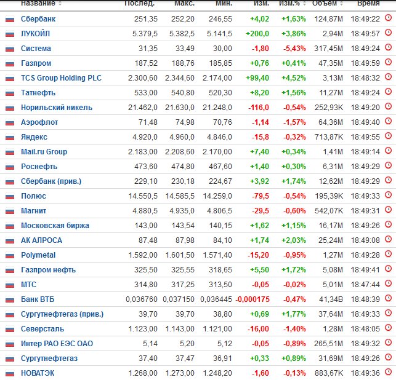Open the Яндекс stock link
Screen dimensions: 396x380
pyautogui.click(x=34, y=137)
